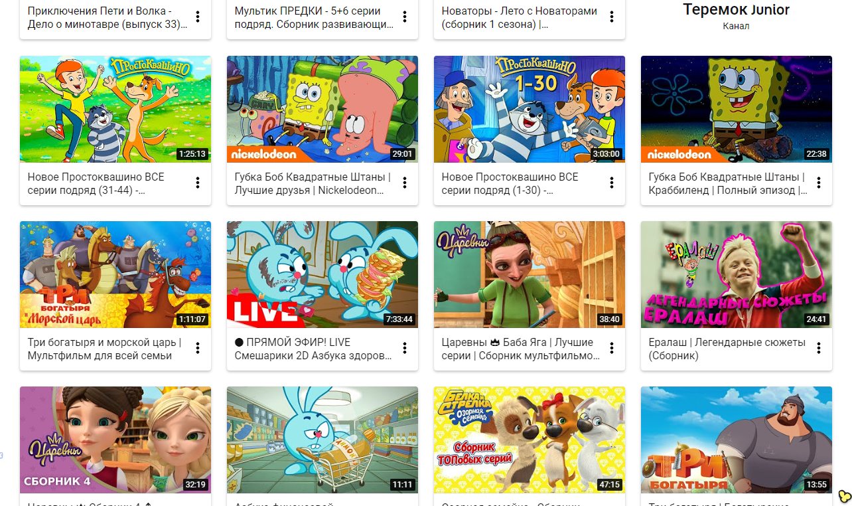Image resolution: width=852 pixels, height=506 pixels.
Task: Open title Приключения Пети и Волка - Дело о минотавре
Action: click(107, 18)
